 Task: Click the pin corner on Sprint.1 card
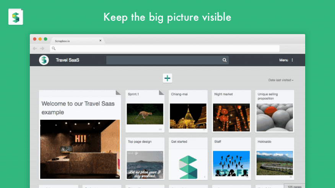[161, 92]
